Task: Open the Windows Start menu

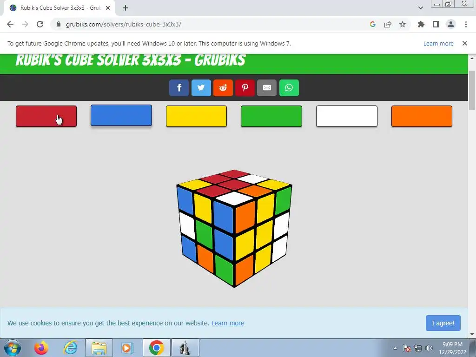Action: pos(12,348)
